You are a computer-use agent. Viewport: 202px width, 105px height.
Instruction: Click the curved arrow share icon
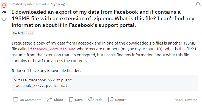click(49, 100)
